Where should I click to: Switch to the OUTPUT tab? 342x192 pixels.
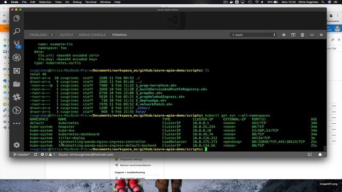tap(66, 35)
